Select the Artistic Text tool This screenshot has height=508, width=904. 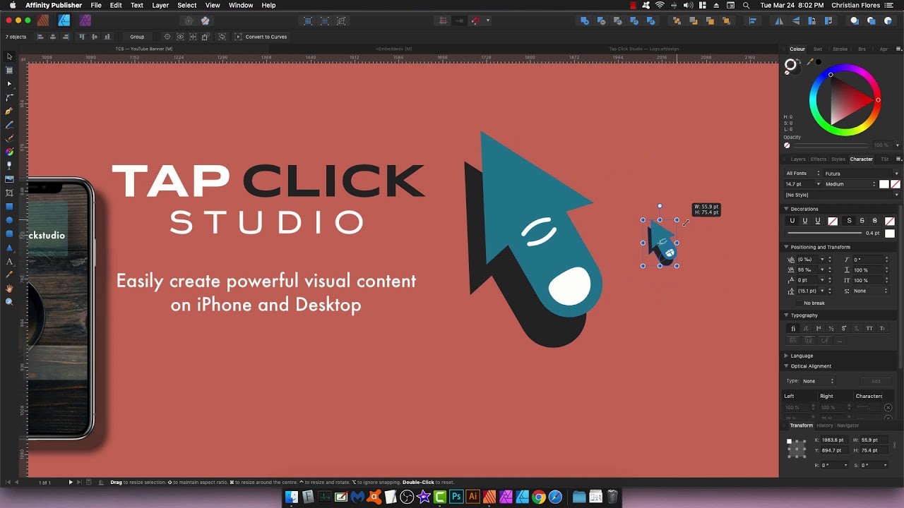pos(9,262)
